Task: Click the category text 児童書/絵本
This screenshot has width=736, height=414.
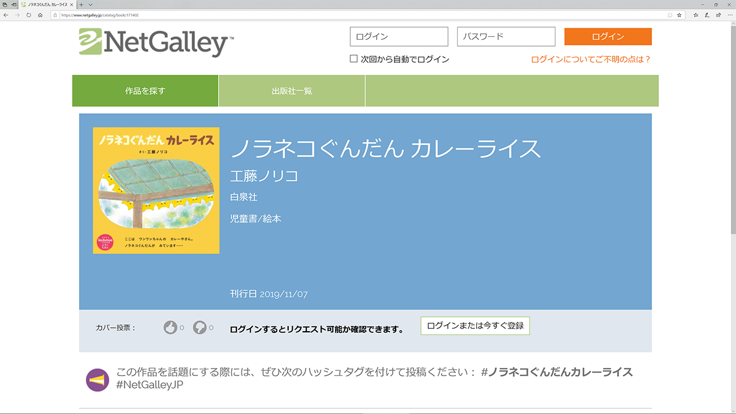Action: click(x=256, y=219)
